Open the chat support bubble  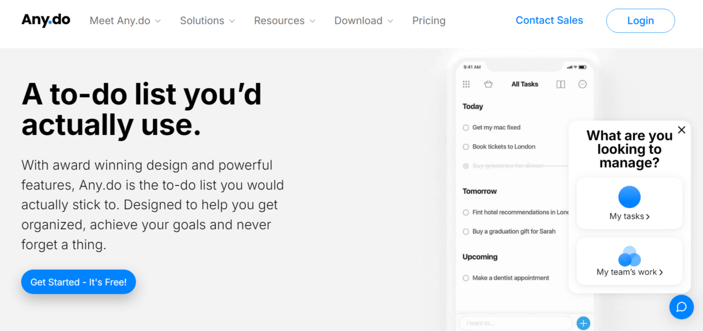coord(681,306)
